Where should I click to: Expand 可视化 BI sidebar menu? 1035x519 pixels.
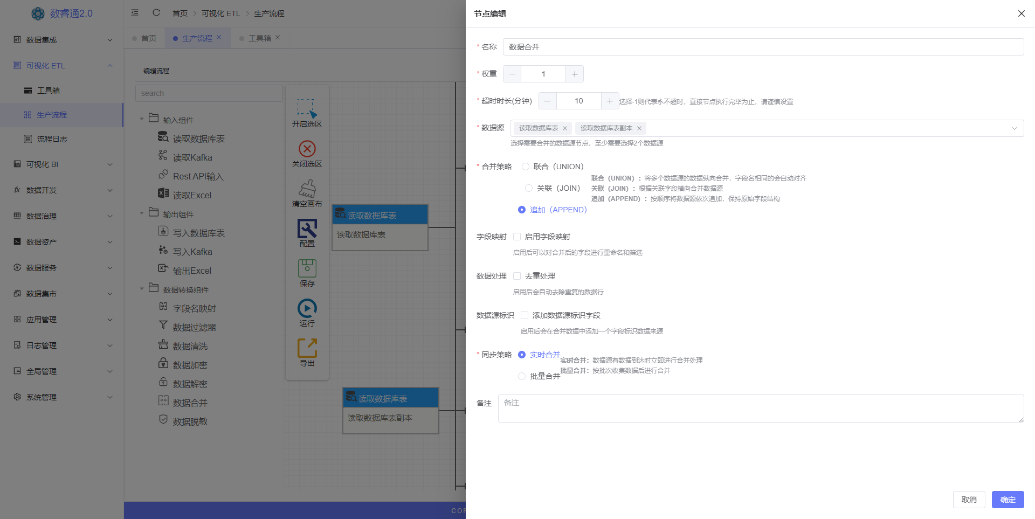[62, 164]
